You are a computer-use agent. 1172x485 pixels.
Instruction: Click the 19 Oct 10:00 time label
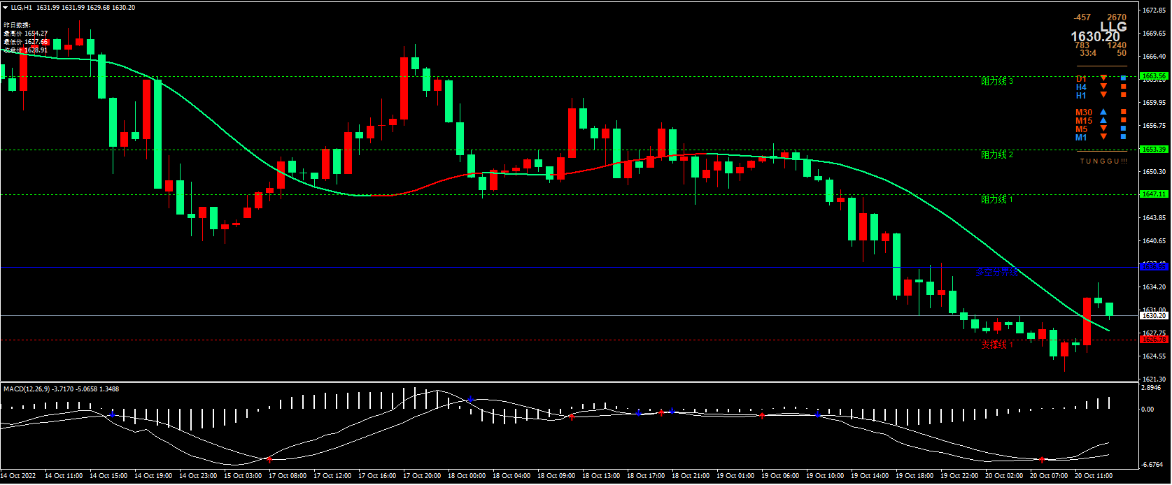coord(825,476)
